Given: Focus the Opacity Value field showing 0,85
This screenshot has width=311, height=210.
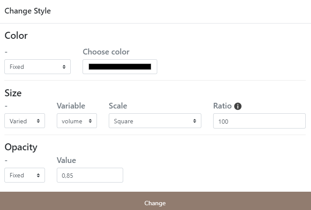Looking at the screenshot, I should [x=90, y=175].
